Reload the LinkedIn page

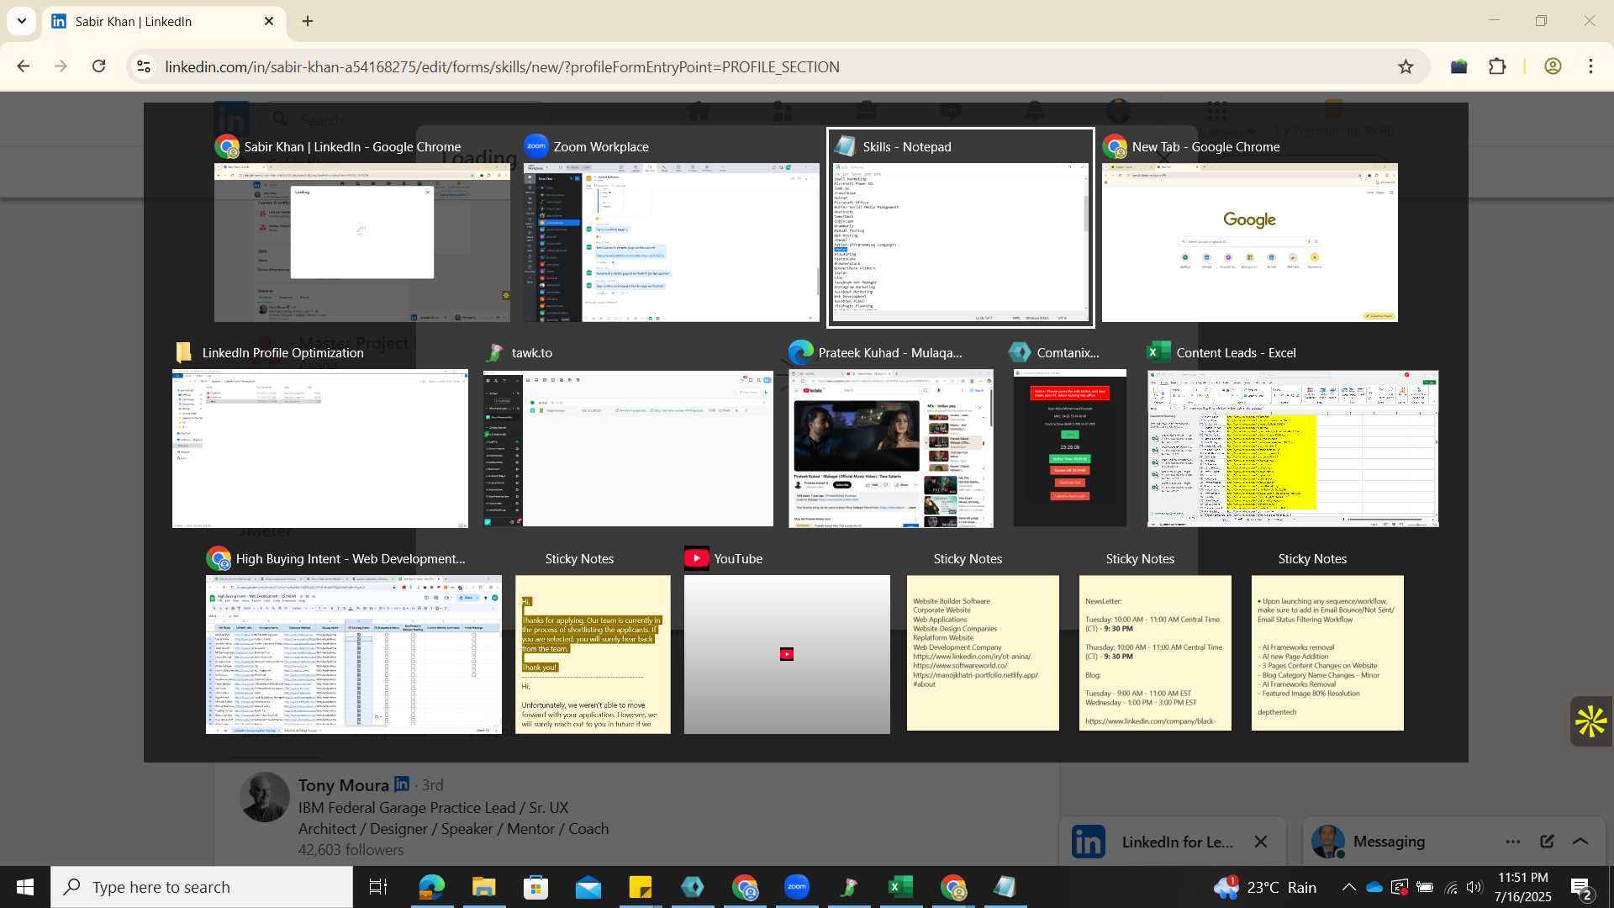98,66
